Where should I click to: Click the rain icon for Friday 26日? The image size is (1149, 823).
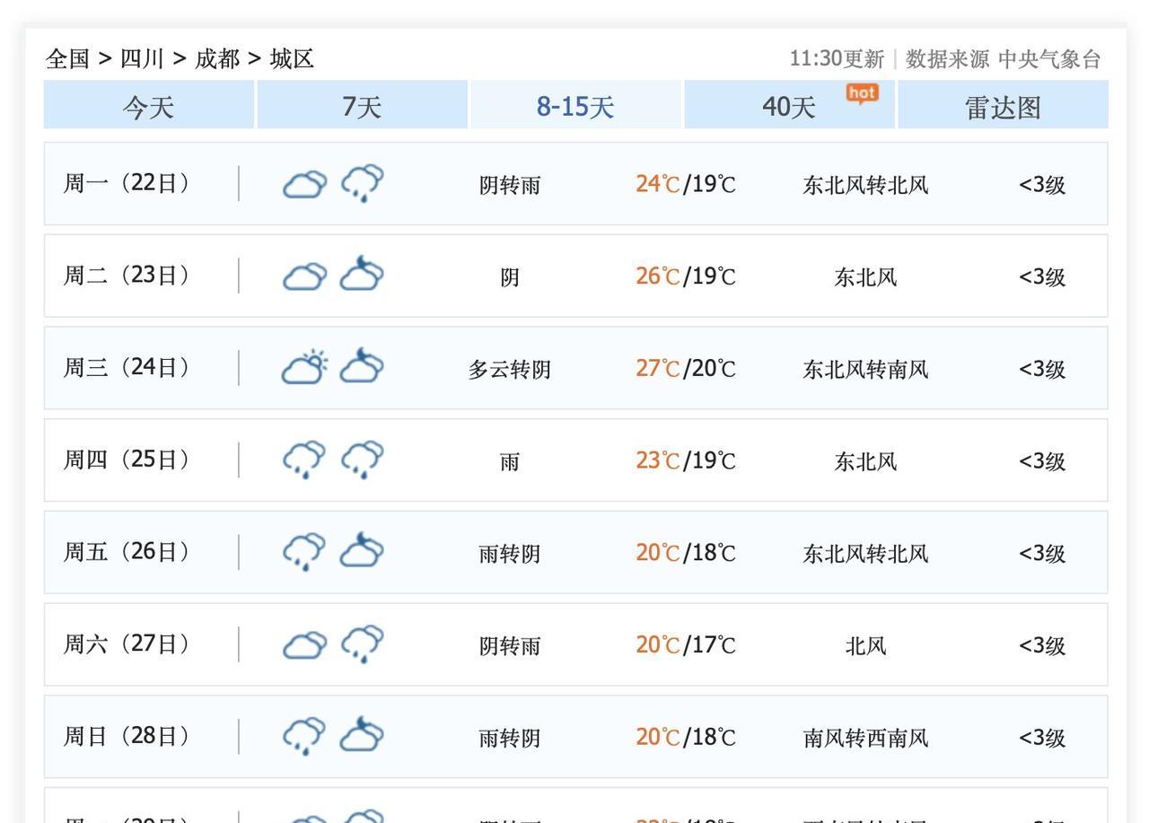[304, 552]
